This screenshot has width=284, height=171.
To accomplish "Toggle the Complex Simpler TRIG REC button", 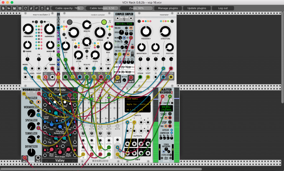I will click(126, 28).
